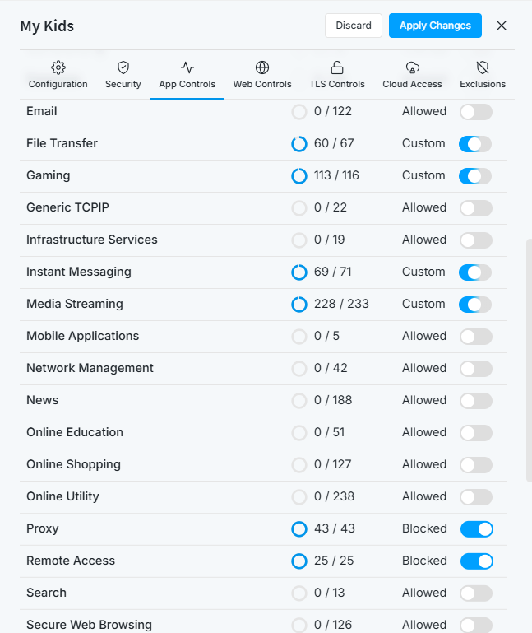This screenshot has height=633, width=532.
Task: Toggle the Gaming switch
Action: tap(476, 176)
